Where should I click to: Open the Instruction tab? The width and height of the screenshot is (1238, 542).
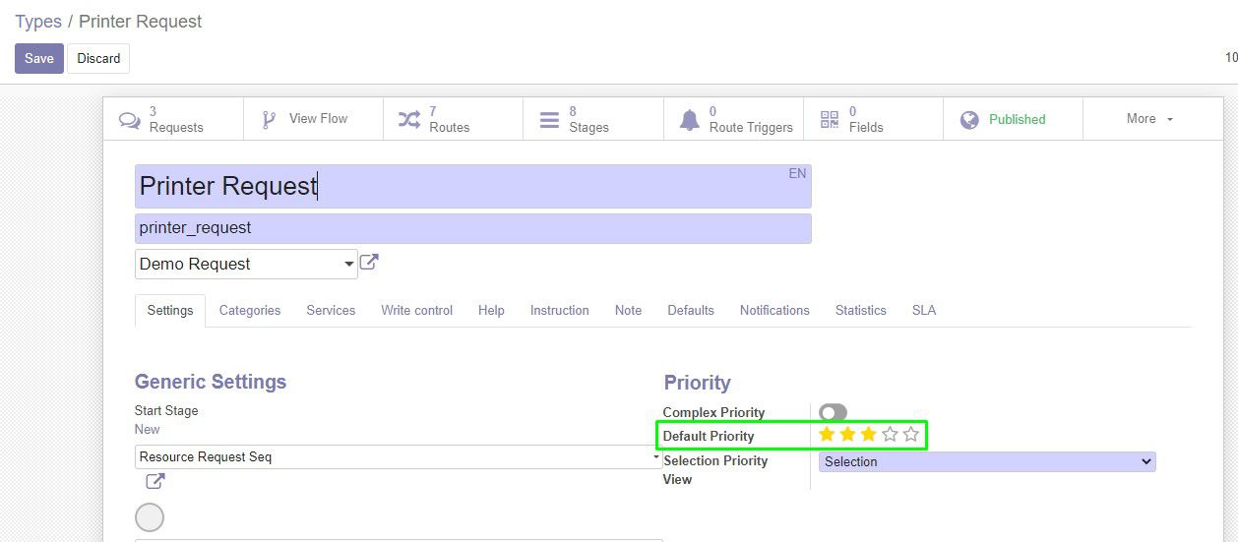560,310
